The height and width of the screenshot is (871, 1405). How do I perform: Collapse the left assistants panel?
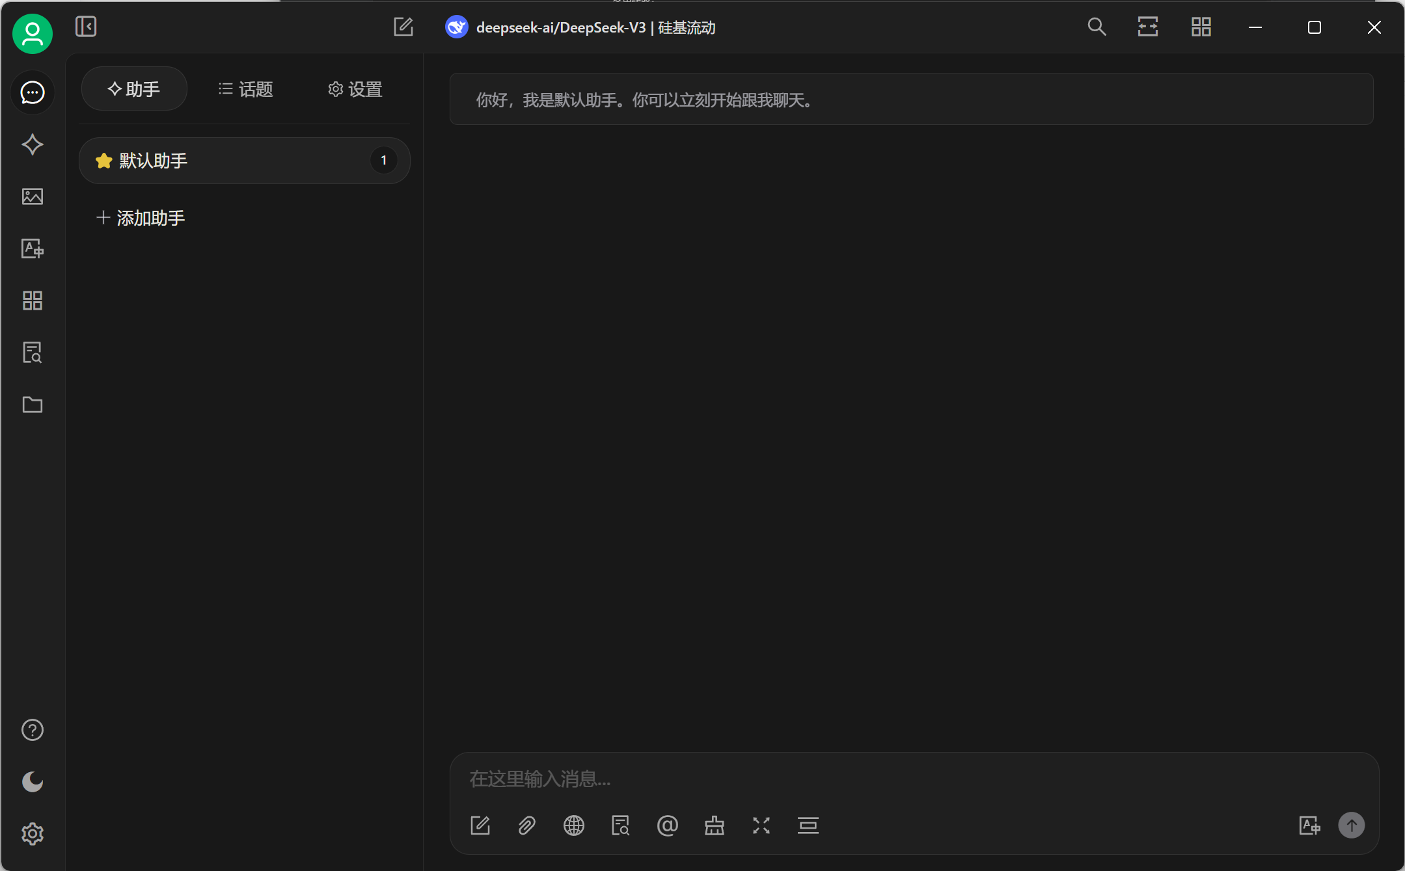(x=86, y=27)
